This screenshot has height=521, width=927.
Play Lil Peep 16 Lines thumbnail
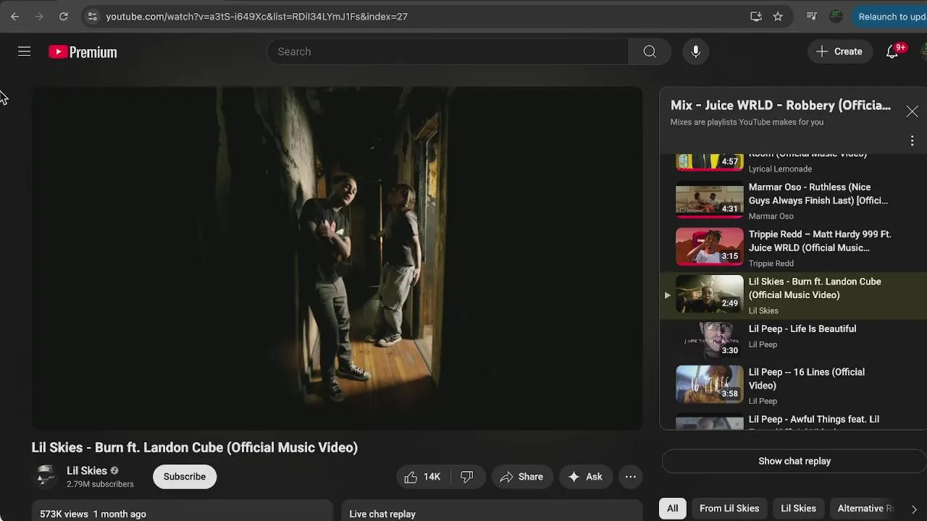click(x=709, y=385)
